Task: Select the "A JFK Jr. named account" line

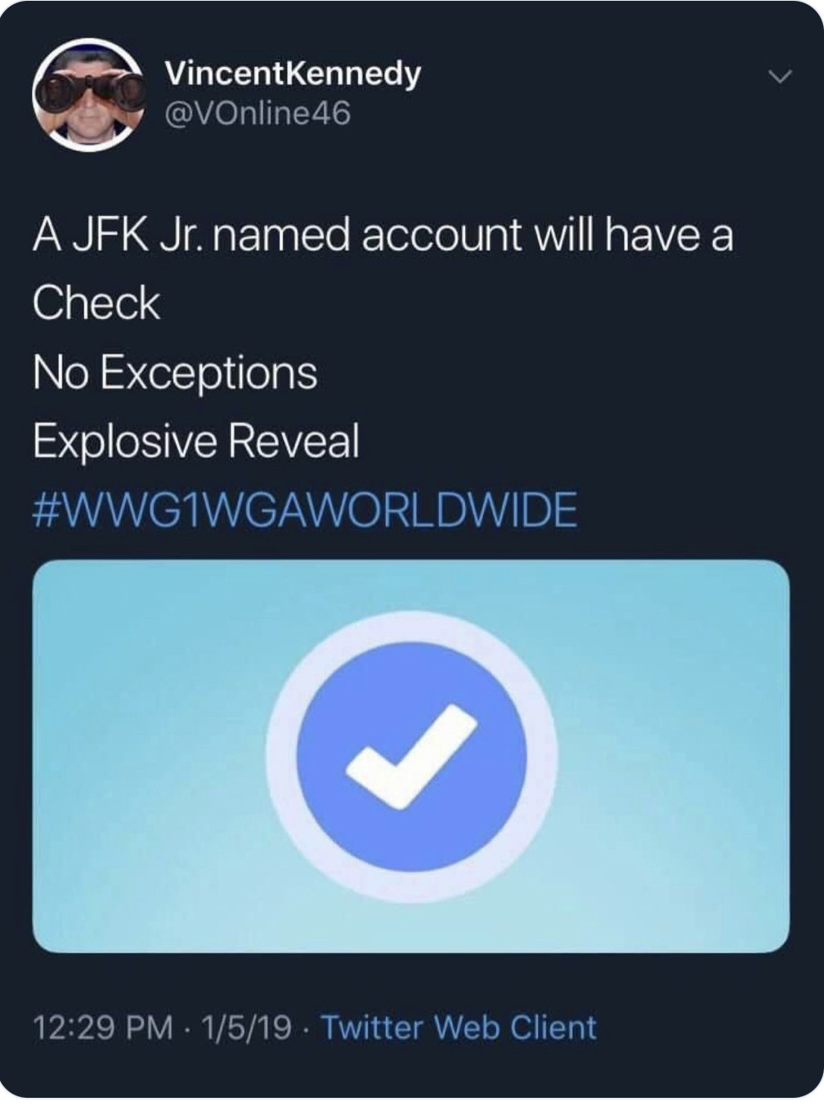Action: [x=275, y=235]
